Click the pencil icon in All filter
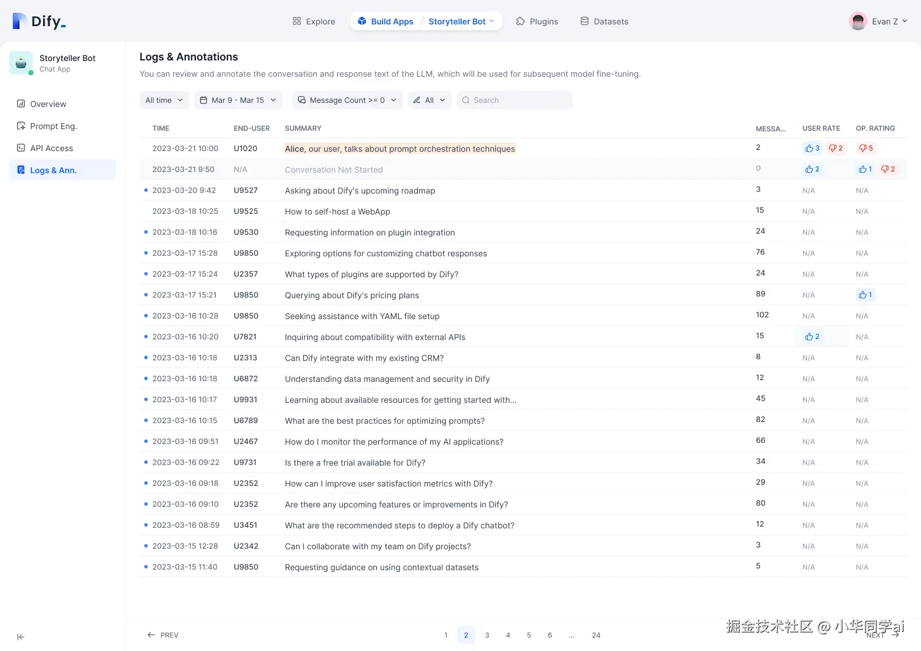Image resolution: width=921 pixels, height=651 pixels. 417,100
